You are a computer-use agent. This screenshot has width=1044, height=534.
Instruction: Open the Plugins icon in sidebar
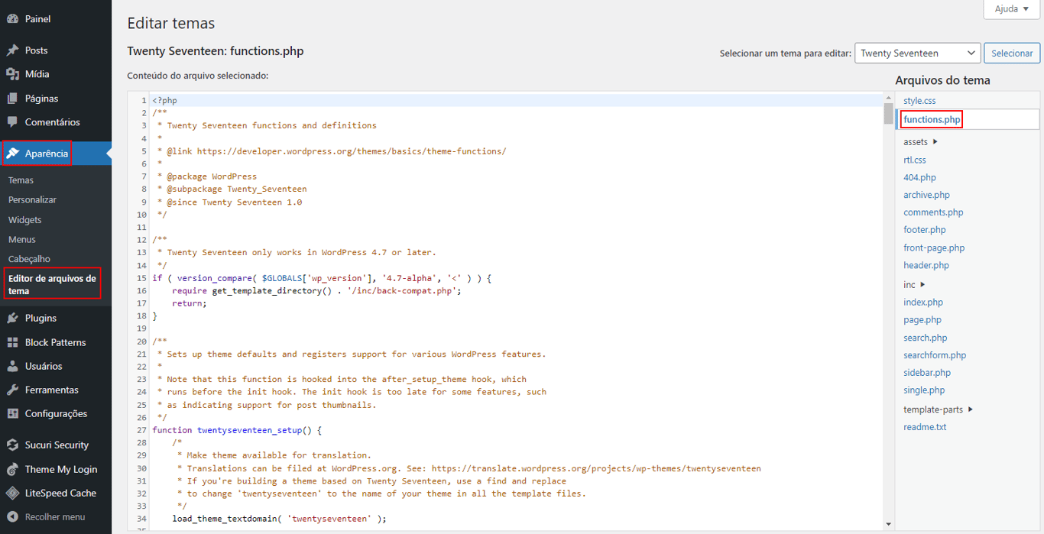pyautogui.click(x=13, y=317)
